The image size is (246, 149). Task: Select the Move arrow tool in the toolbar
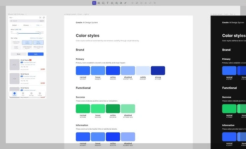[x=94, y=3]
